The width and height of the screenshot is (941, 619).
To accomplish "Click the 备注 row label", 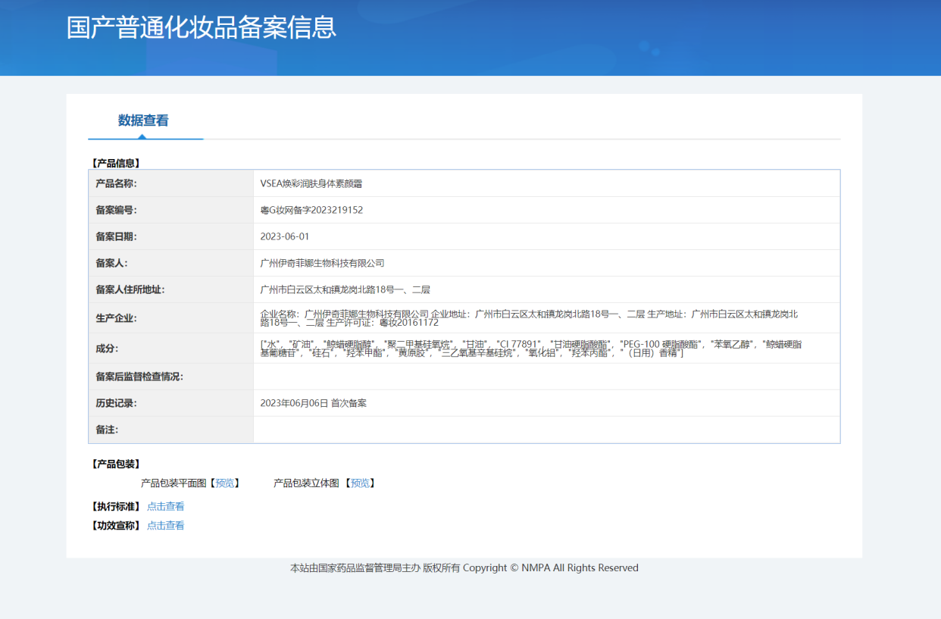I will 107,430.
